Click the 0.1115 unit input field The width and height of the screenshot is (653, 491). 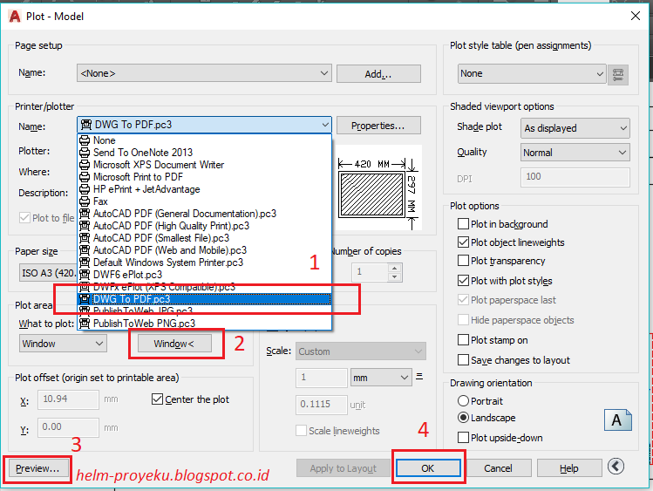click(x=322, y=405)
